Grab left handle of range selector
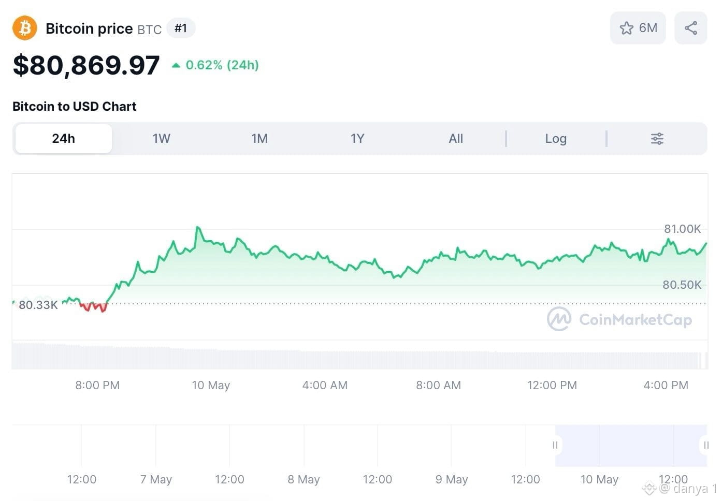This screenshot has height=501, width=722. 555,445
